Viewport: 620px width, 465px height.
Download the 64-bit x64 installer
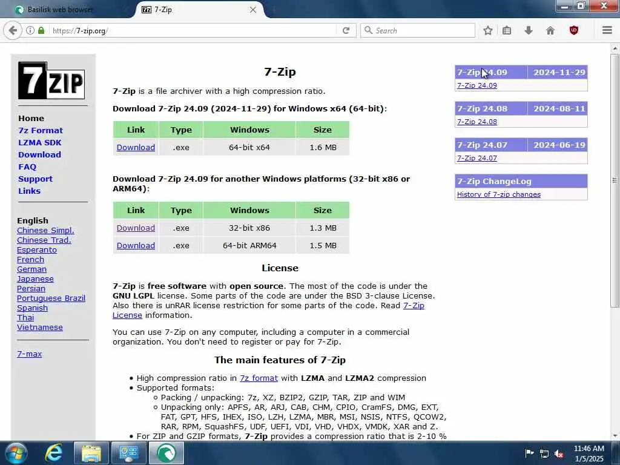136,148
